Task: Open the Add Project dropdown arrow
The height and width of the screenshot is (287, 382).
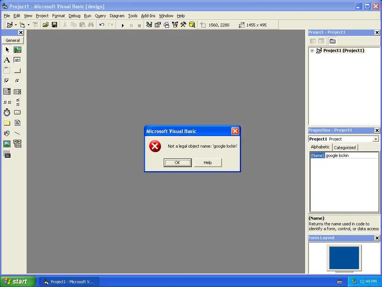Action: (x=16, y=25)
